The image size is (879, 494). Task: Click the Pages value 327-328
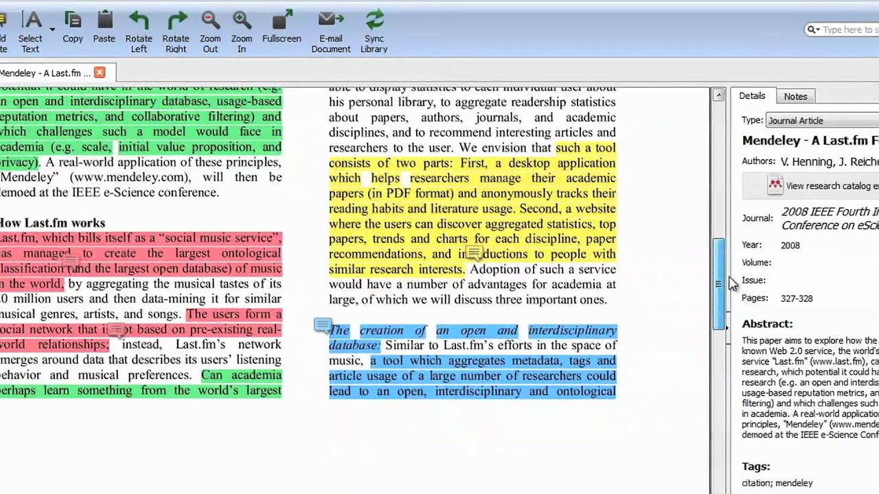point(797,298)
